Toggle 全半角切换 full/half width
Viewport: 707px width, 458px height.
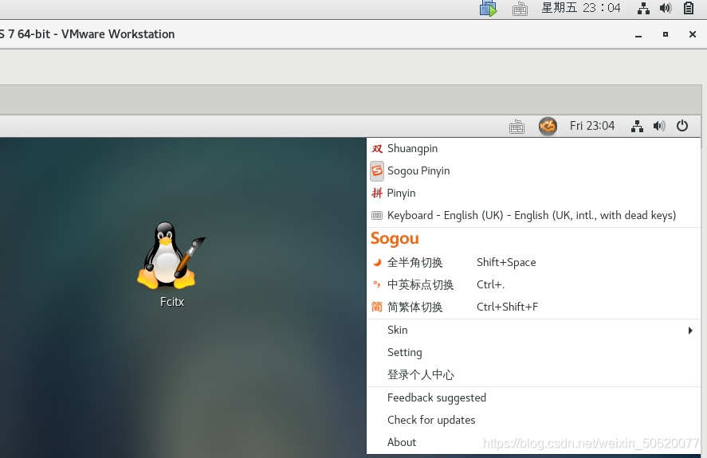533,262
